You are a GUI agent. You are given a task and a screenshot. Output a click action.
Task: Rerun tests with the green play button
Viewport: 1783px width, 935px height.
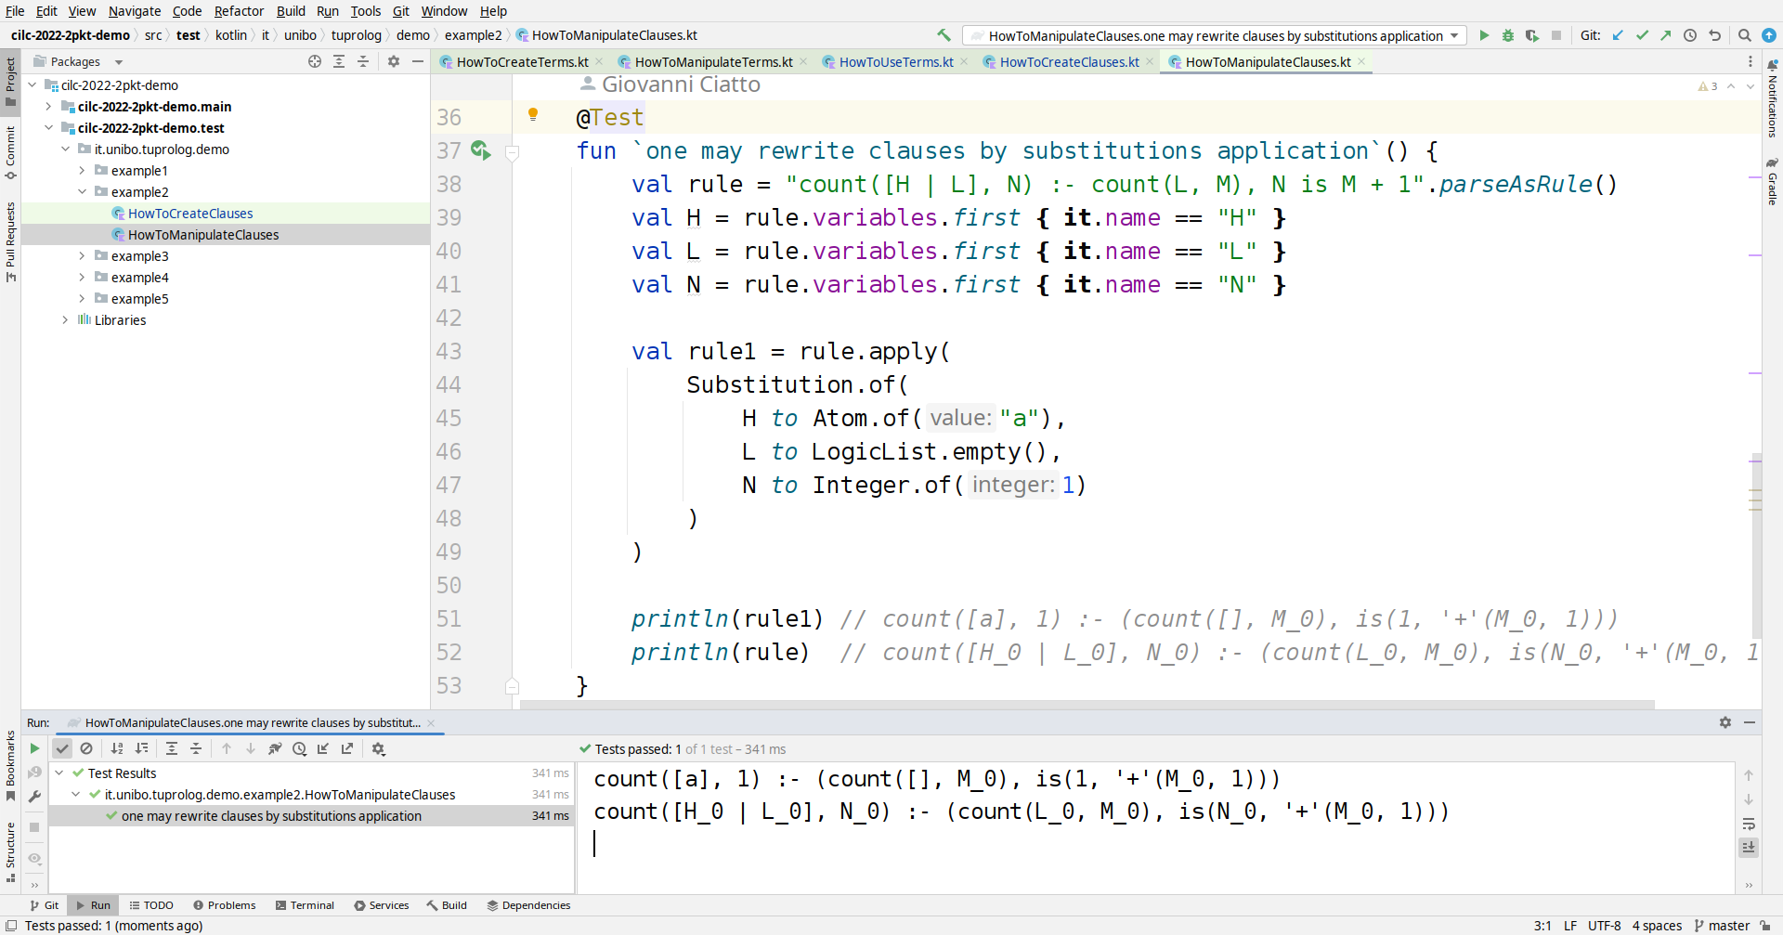point(34,748)
